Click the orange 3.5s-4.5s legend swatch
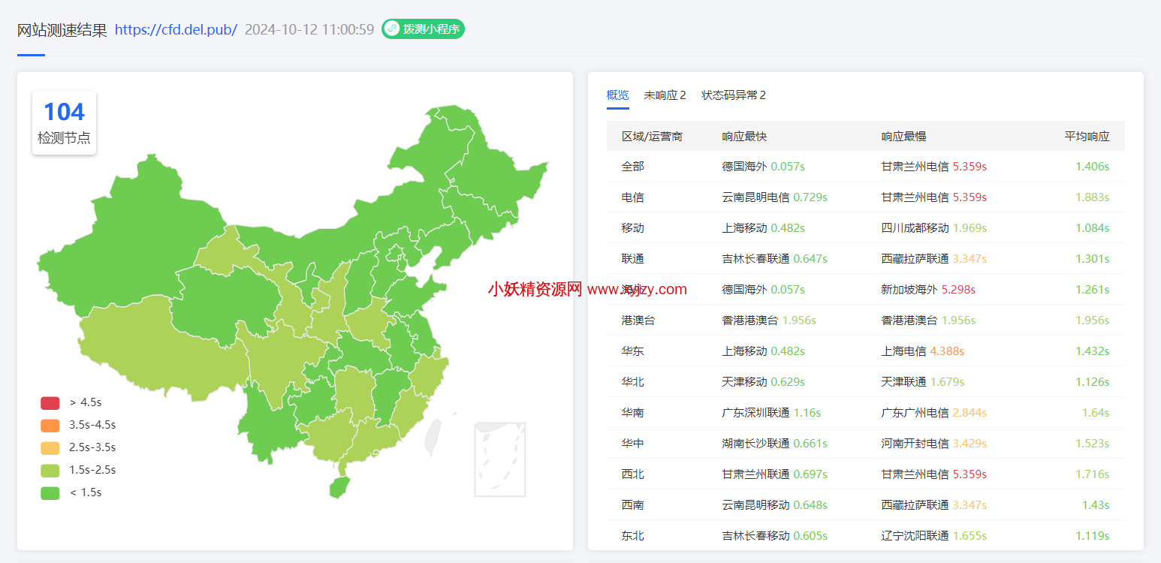Viewport: 1161px width, 563px height. coord(50,426)
